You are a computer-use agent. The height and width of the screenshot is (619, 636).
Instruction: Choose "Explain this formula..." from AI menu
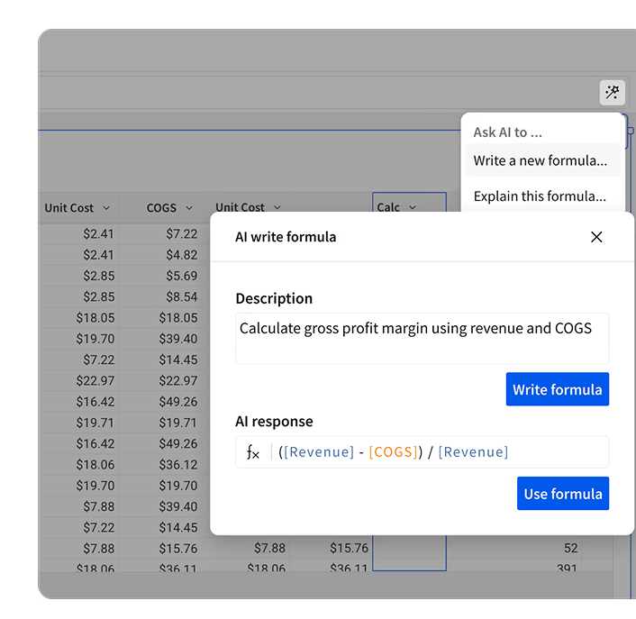click(540, 196)
